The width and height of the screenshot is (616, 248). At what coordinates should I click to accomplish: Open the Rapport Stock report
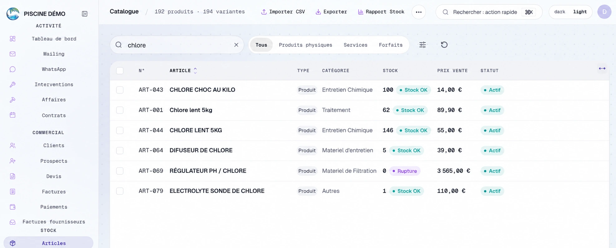[x=381, y=12]
